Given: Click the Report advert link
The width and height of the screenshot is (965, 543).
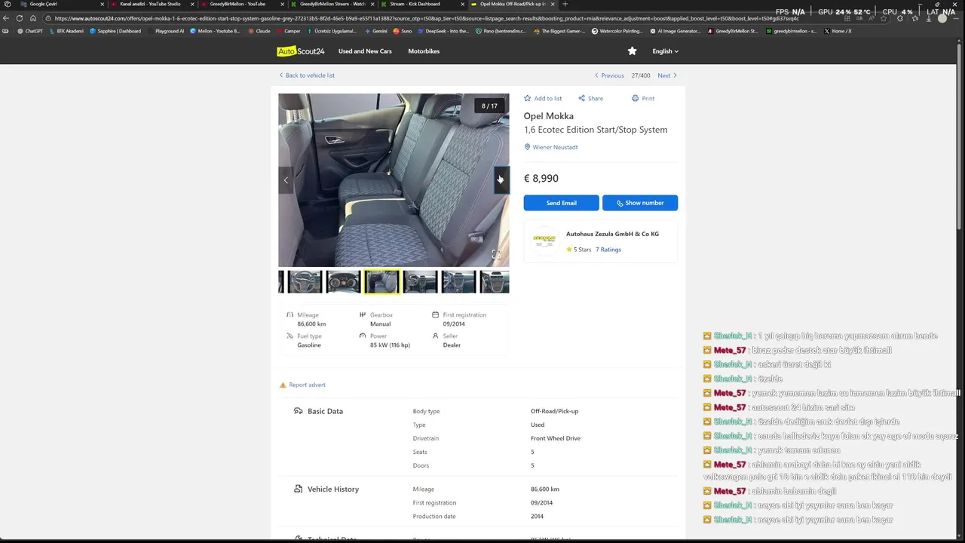Looking at the screenshot, I should tap(307, 385).
